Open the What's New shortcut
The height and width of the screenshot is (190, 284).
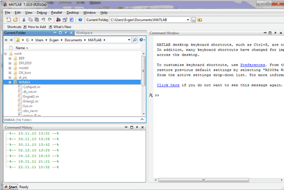[x=60, y=27]
